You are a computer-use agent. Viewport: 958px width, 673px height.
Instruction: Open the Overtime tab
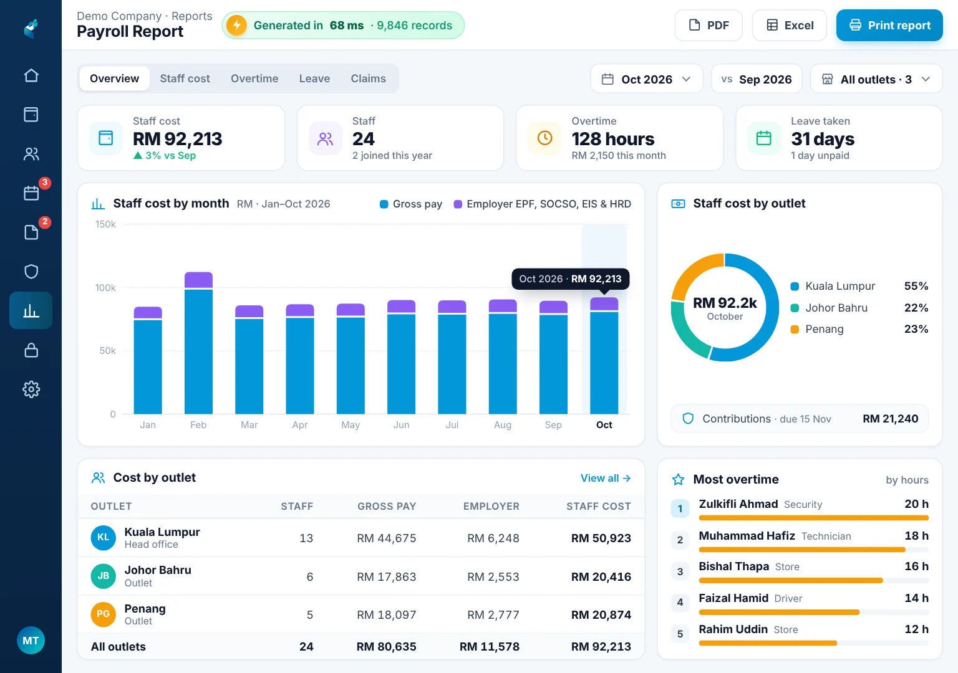254,79
